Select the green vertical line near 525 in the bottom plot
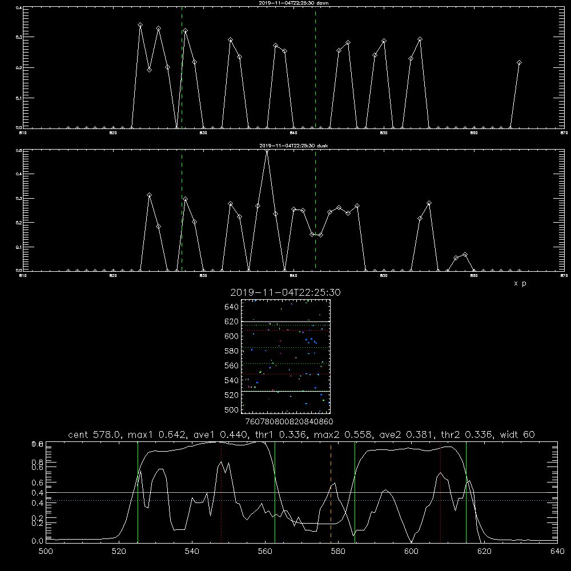 [x=138, y=491]
